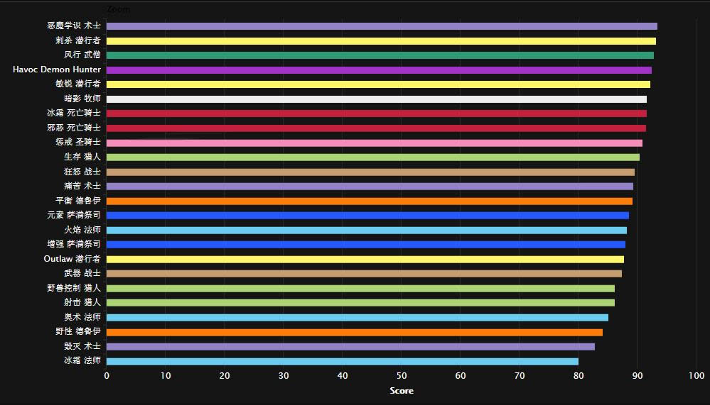
Task: Select the 火焰 法师 axis label
Action: pyautogui.click(x=82, y=230)
